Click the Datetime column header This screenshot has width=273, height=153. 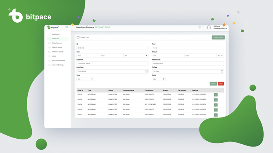[195, 90]
